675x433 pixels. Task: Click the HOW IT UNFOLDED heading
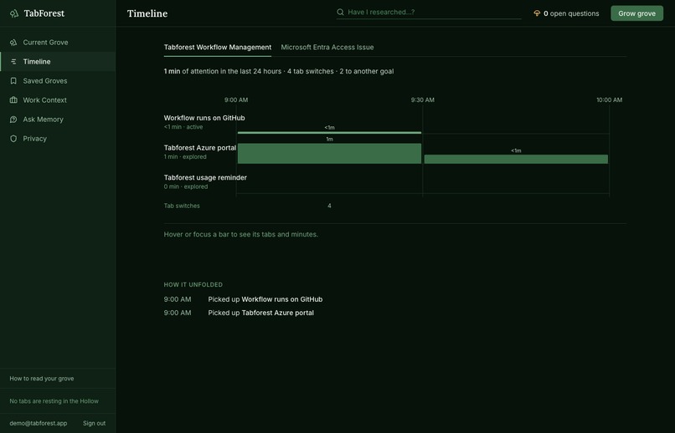tap(193, 284)
